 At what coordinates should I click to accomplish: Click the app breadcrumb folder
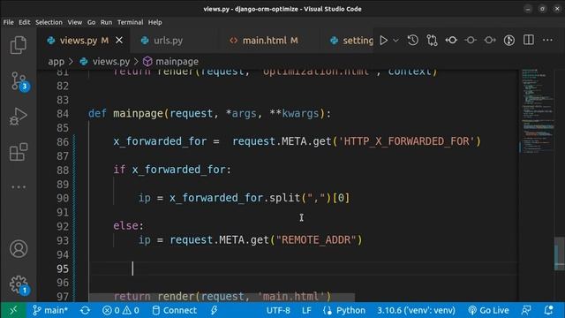[56, 62]
